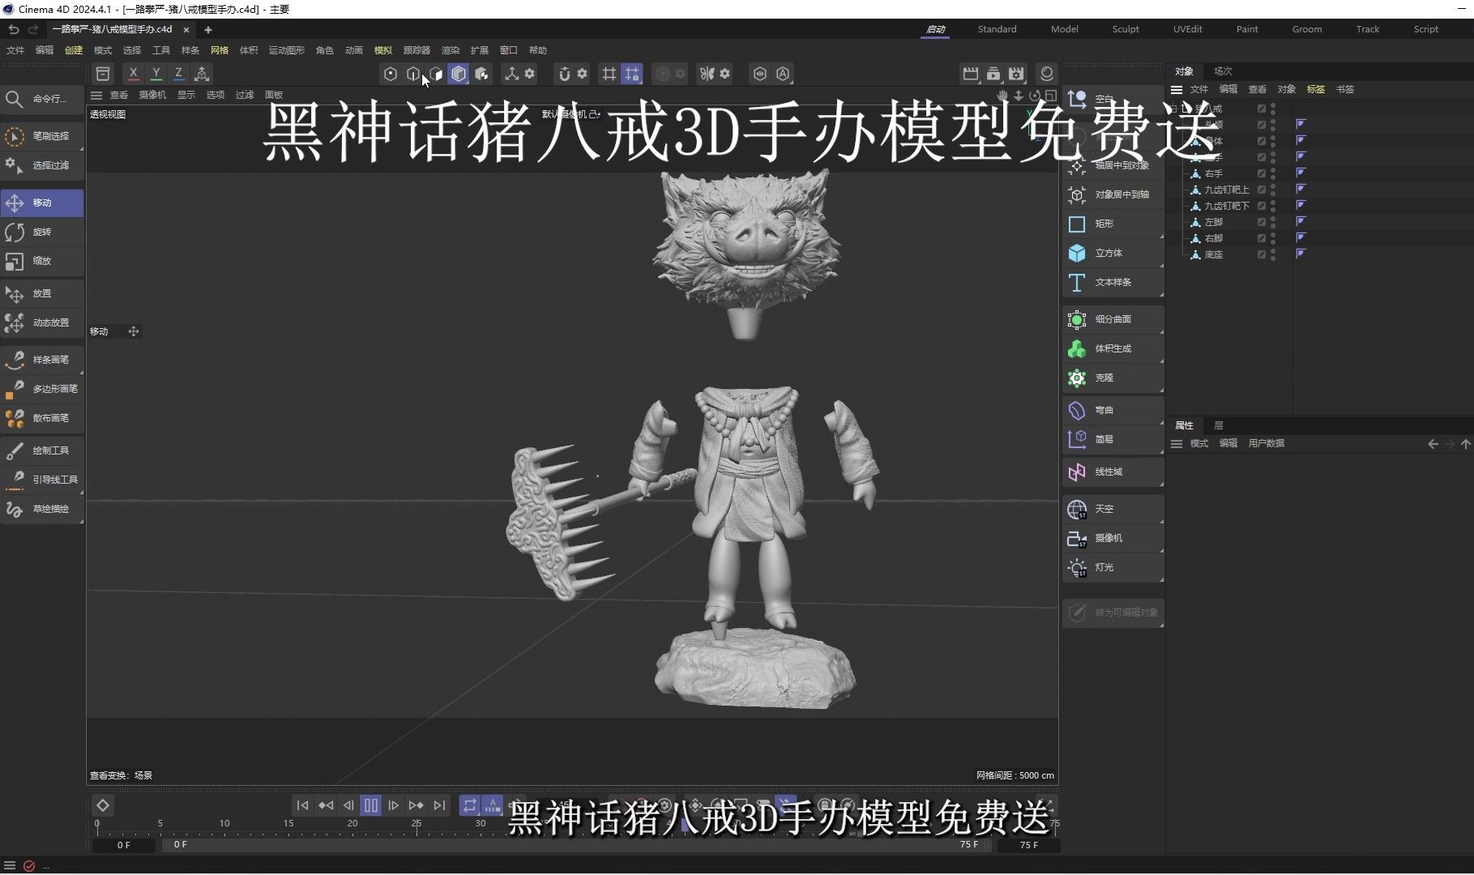
Task: Open the 网格 (Mesh) menu
Action: (x=220, y=50)
